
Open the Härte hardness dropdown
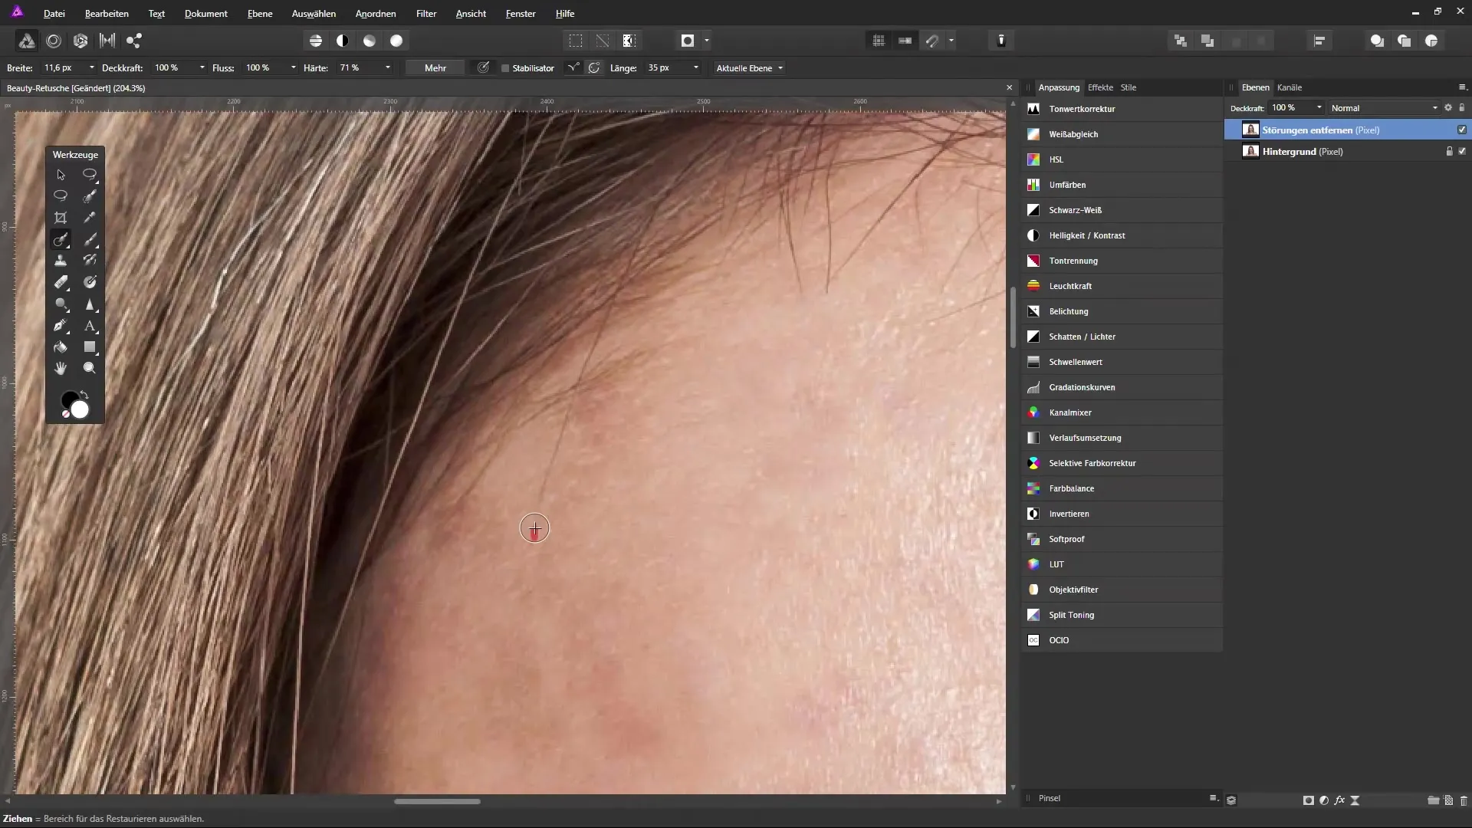388,68
